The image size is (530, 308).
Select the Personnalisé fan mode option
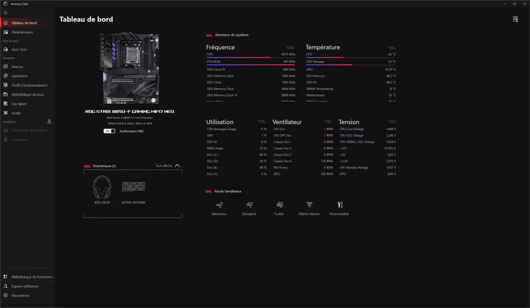coord(339,205)
